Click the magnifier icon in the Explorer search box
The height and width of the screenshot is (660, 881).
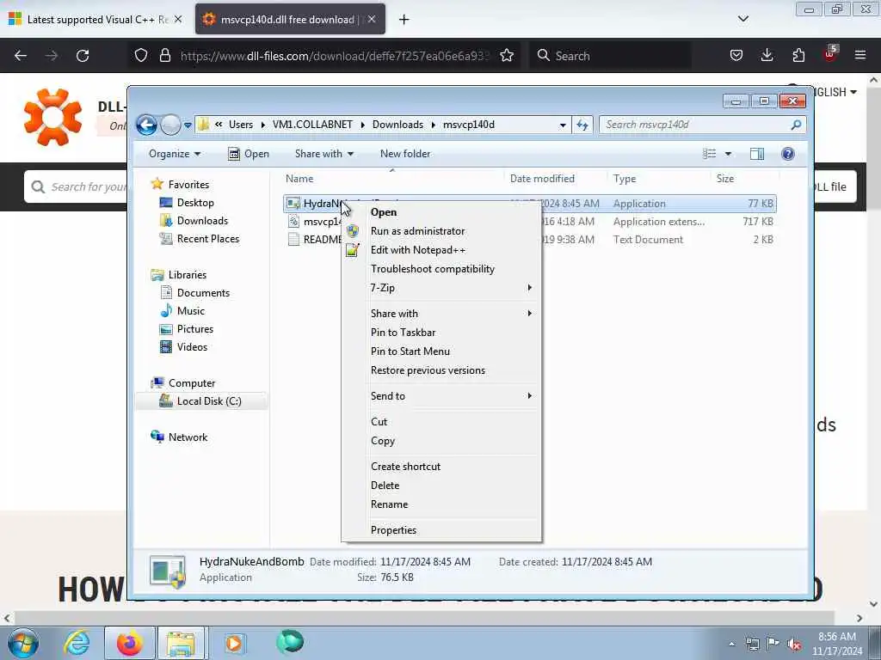[x=796, y=125]
